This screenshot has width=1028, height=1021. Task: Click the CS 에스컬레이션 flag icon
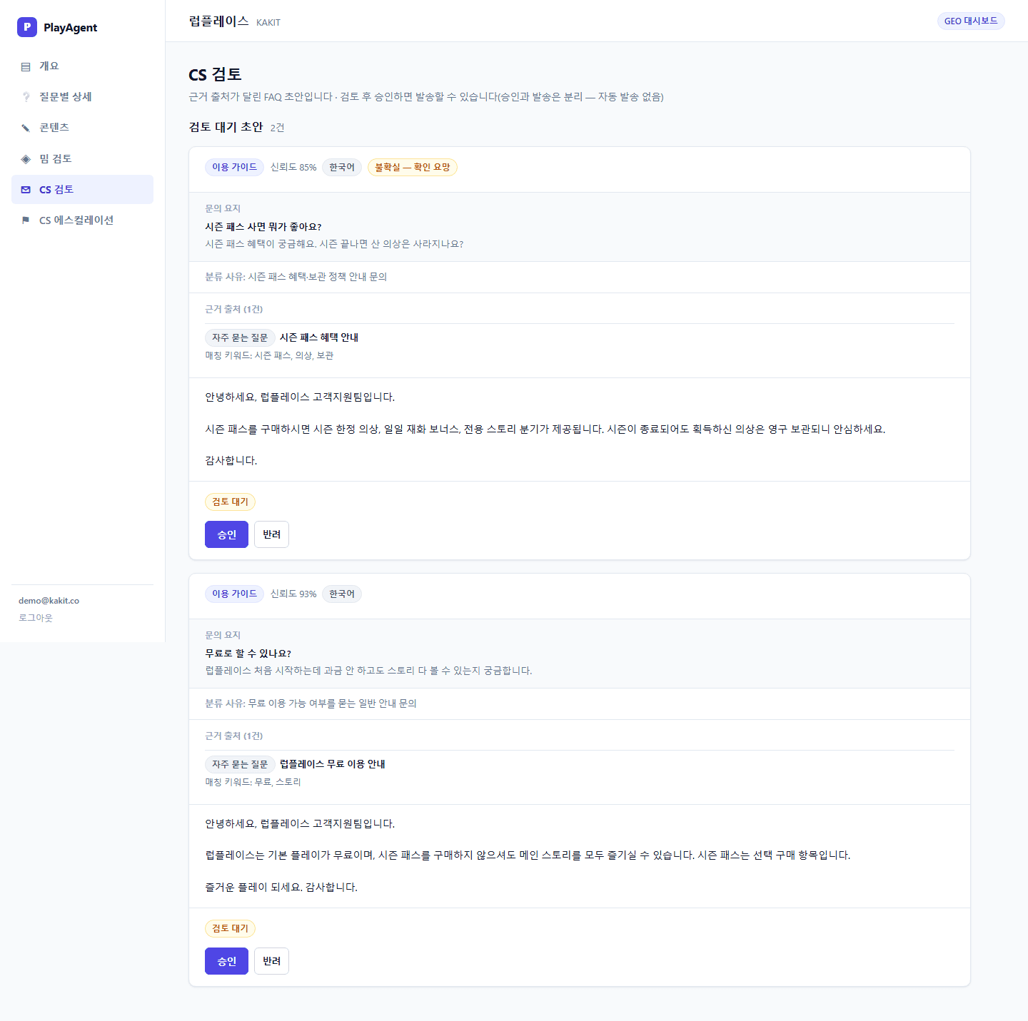point(26,220)
